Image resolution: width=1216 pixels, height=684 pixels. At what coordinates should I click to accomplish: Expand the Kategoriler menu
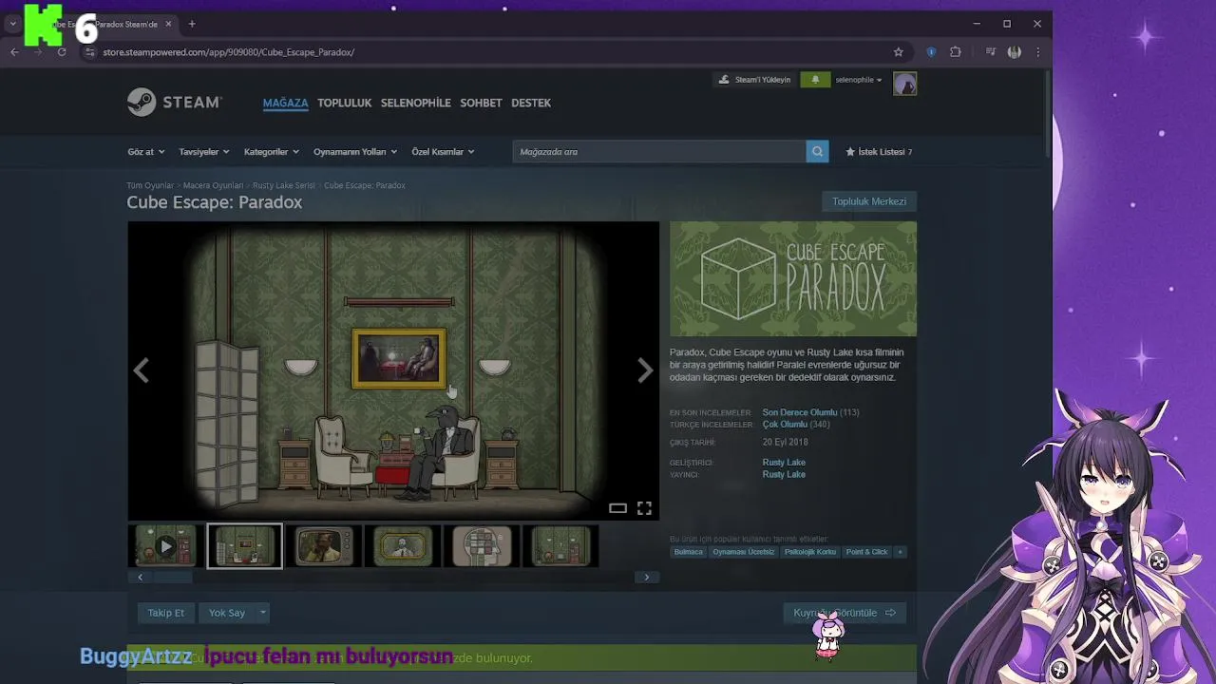[x=272, y=152]
